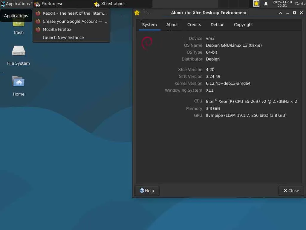Switch to the Credits tab

click(194, 25)
